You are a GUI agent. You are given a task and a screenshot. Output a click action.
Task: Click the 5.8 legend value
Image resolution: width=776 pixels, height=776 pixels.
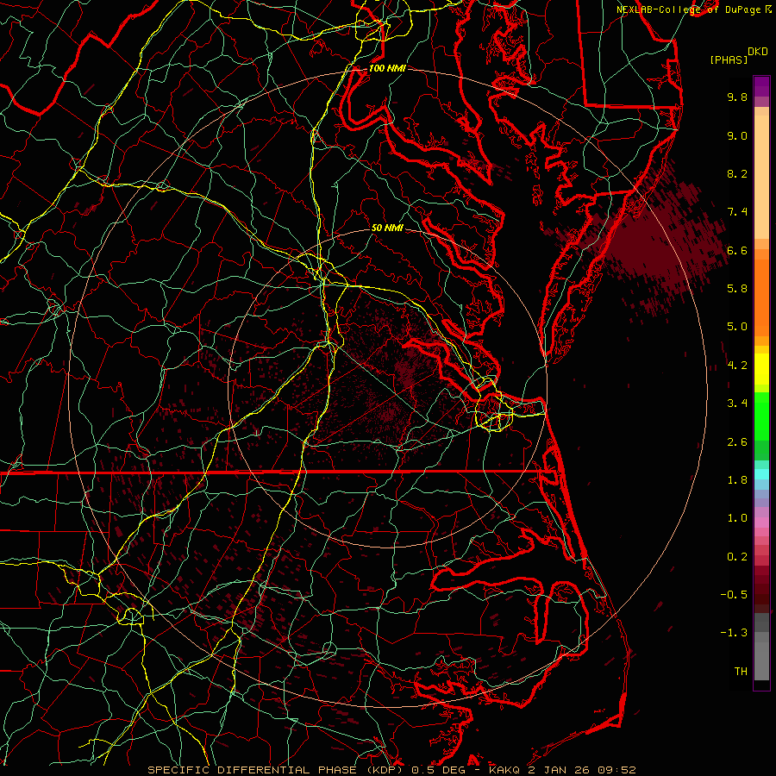pos(737,289)
